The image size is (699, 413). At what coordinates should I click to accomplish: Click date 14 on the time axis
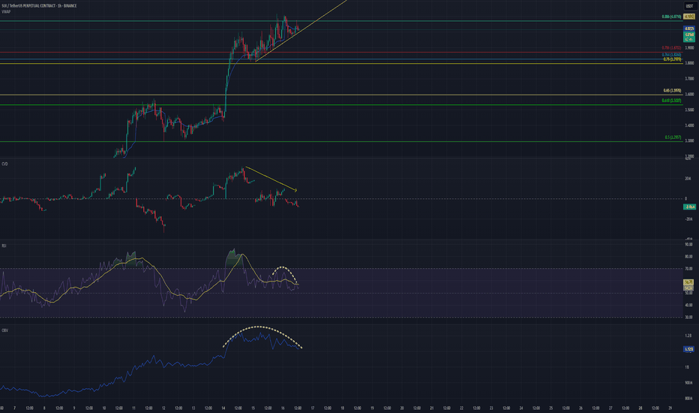[223, 408]
